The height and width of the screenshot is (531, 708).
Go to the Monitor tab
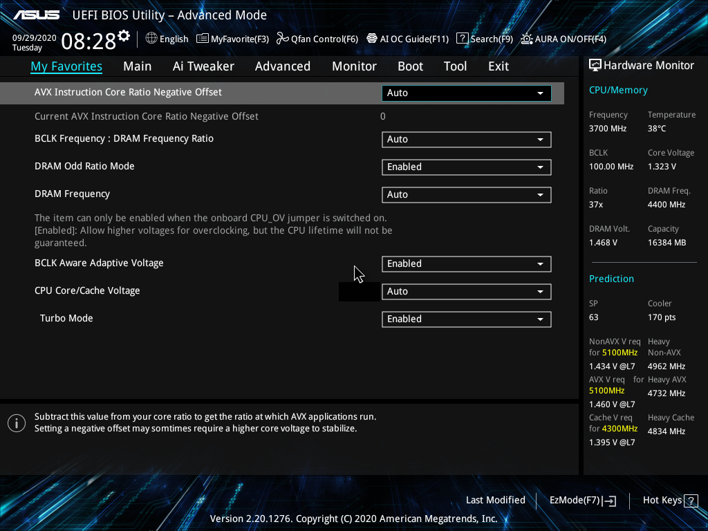click(x=354, y=66)
